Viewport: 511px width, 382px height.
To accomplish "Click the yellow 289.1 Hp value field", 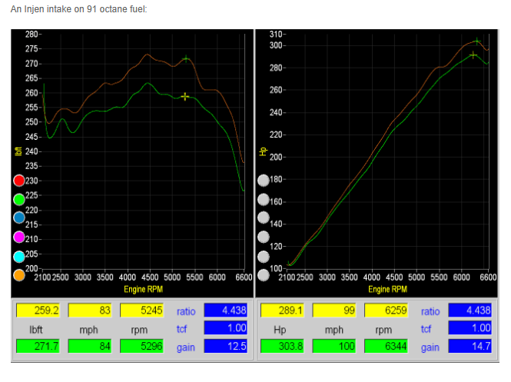I will pos(282,311).
